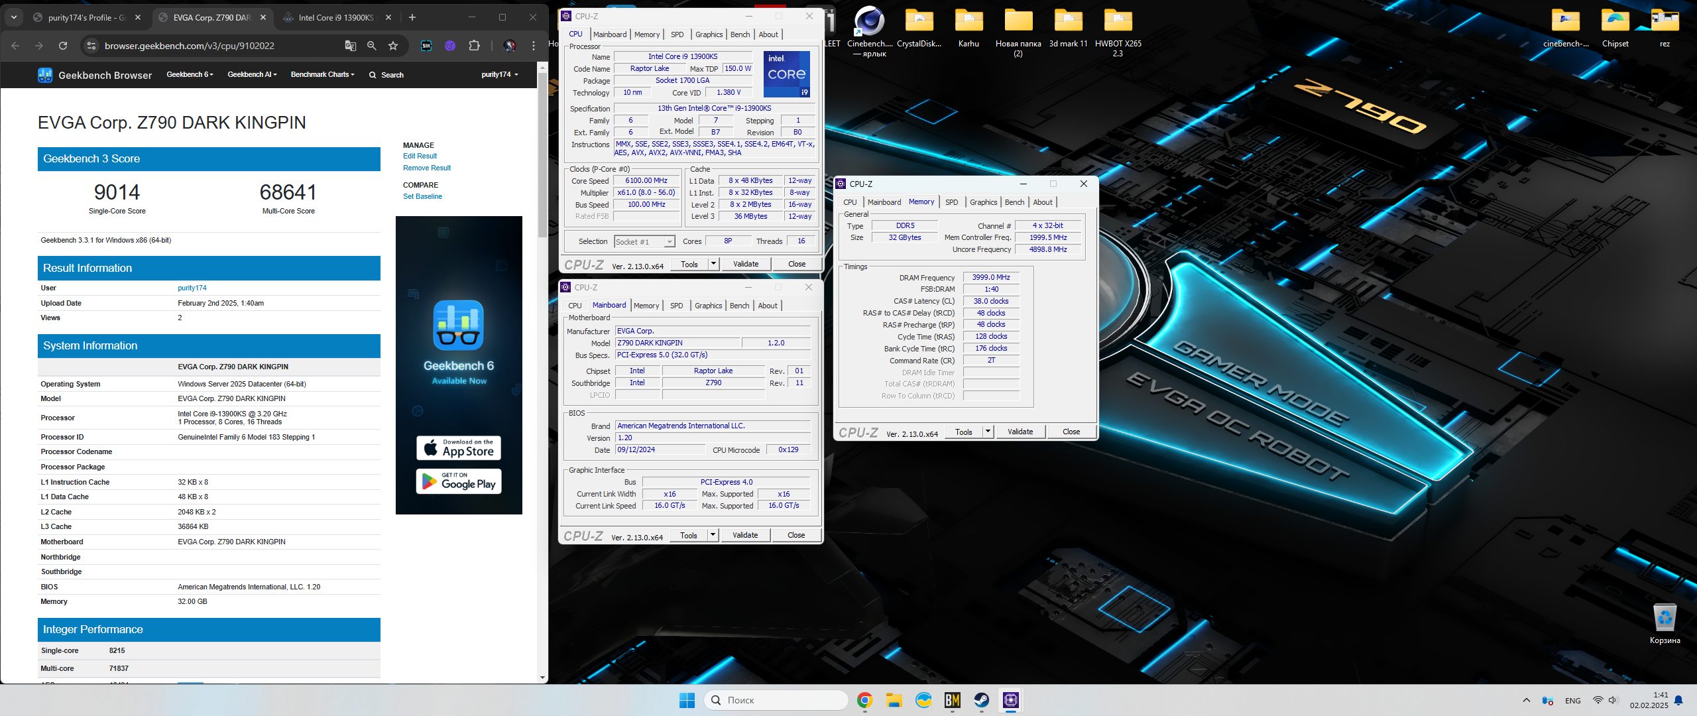
Task: Open the Chipset desktop folder
Action: (x=1615, y=27)
